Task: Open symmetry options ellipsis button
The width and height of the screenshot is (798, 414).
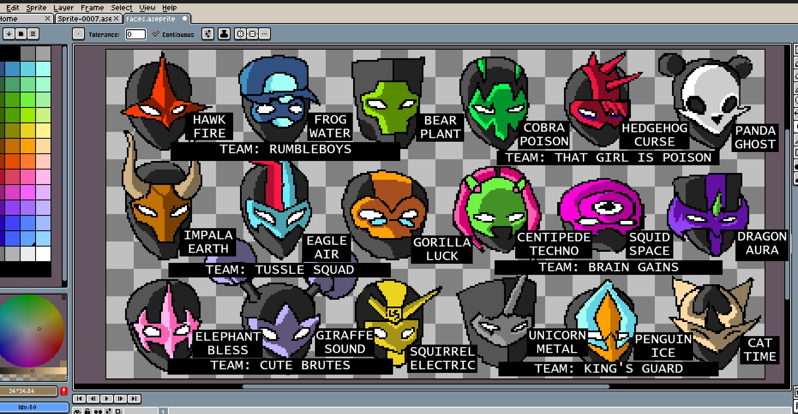Action: (265, 34)
